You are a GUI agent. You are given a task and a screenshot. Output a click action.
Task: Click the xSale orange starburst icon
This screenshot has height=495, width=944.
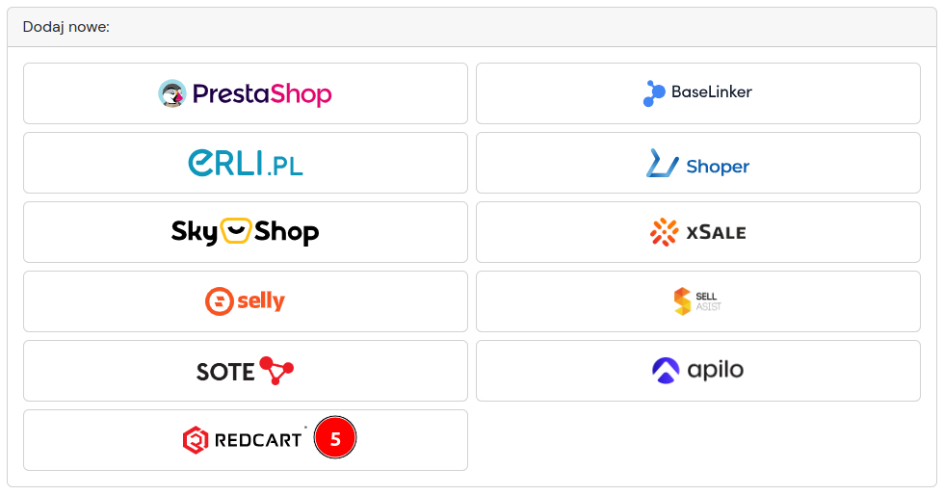(664, 232)
